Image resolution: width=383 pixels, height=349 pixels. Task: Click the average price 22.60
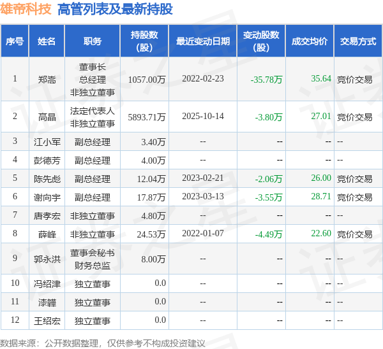(321, 234)
